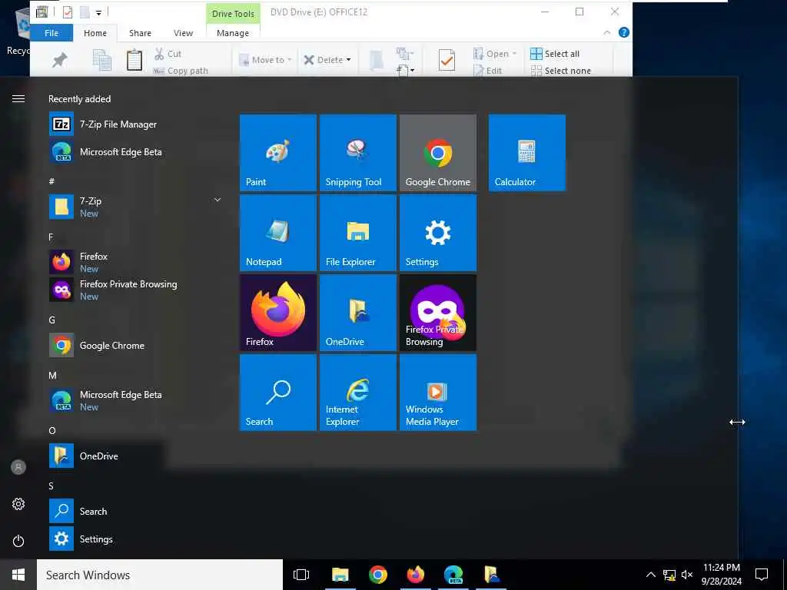Open the Action Center notifications icon
Viewport: 787px width, 590px height.
[762, 575]
